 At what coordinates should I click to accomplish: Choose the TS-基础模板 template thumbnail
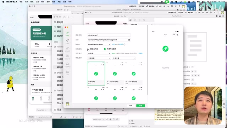pyautogui.click(x=96, y=74)
